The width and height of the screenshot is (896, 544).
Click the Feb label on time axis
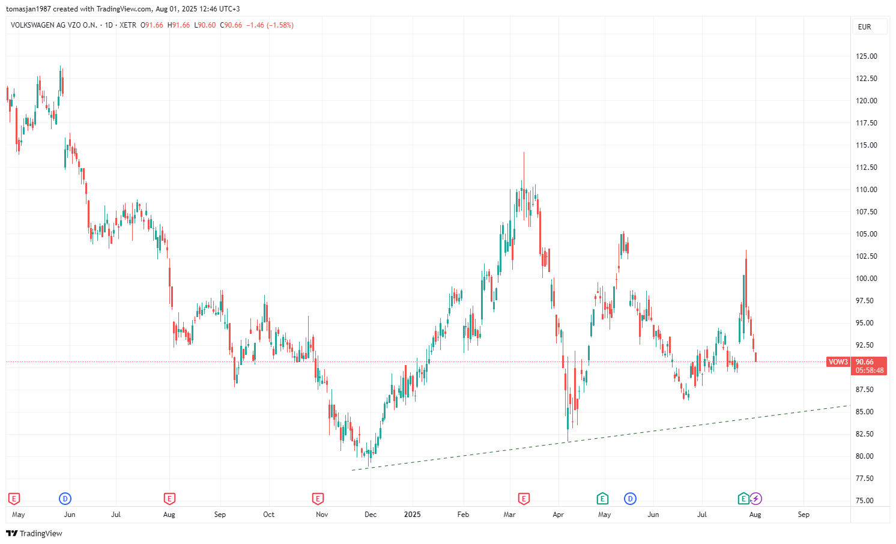pos(463,515)
